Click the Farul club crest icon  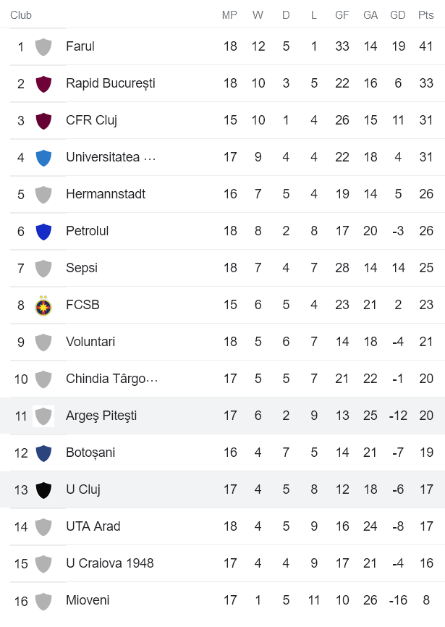[43, 46]
